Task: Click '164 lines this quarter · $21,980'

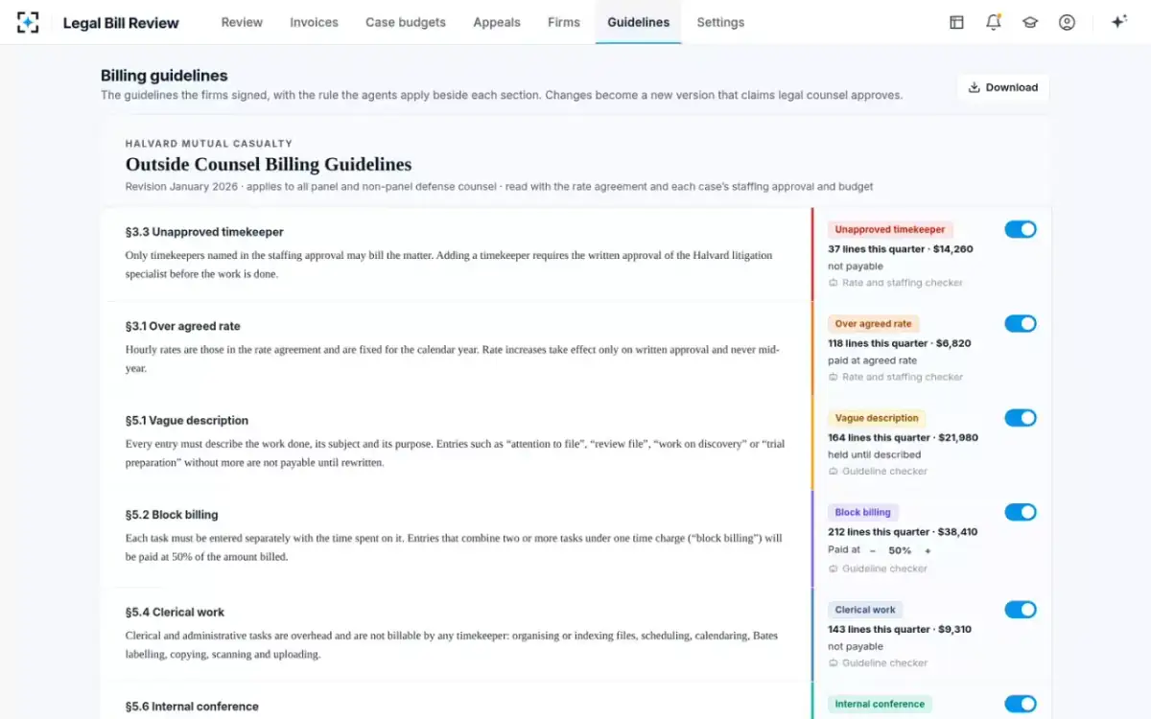Action: coord(904,437)
